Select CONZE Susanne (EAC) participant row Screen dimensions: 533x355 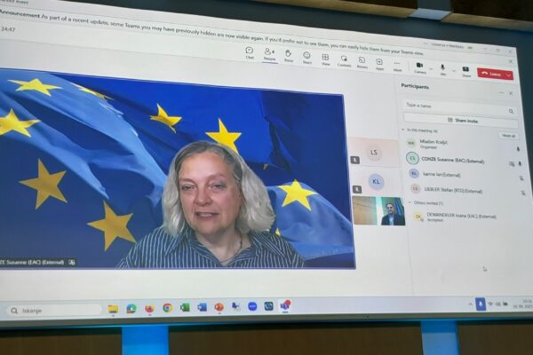[x=463, y=160]
